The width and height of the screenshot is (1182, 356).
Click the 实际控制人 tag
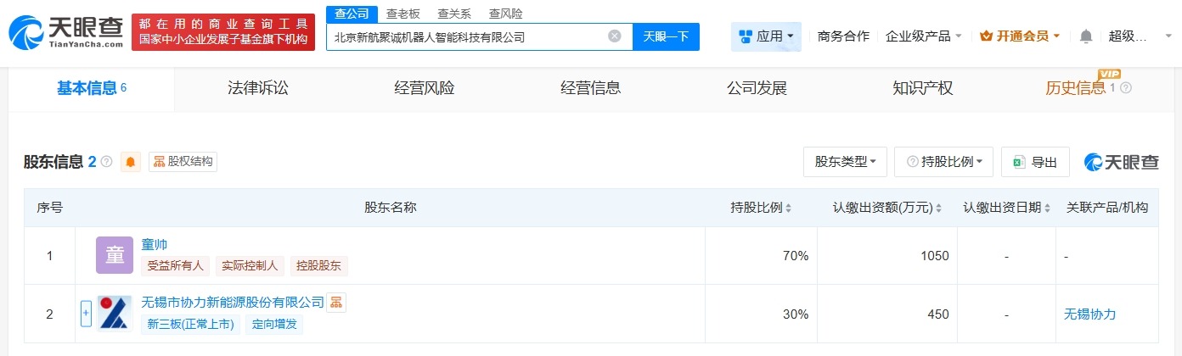250,266
